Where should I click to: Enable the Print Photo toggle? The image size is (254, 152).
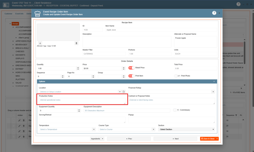coord(177,76)
